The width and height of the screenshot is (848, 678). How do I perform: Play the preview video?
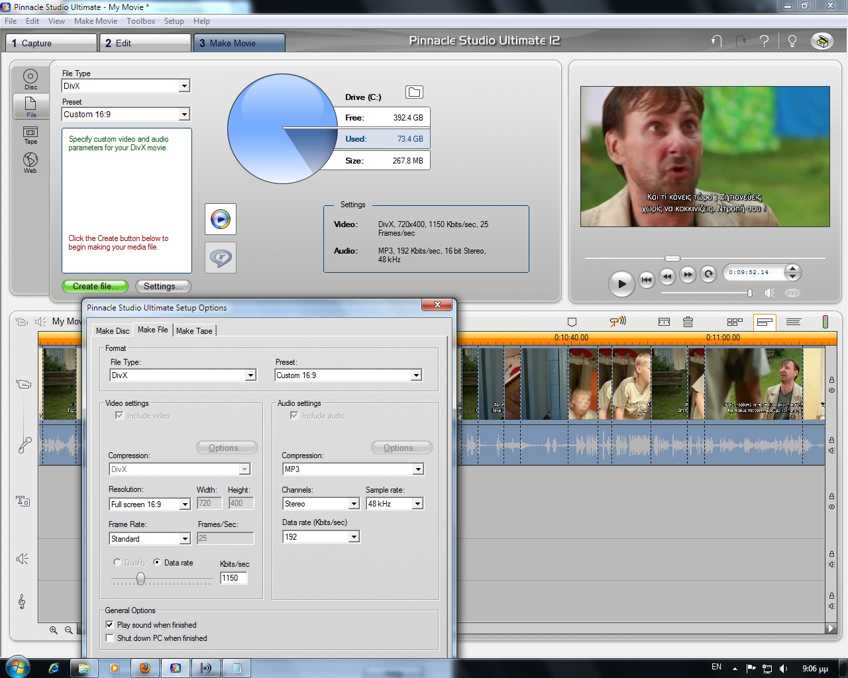tap(621, 283)
